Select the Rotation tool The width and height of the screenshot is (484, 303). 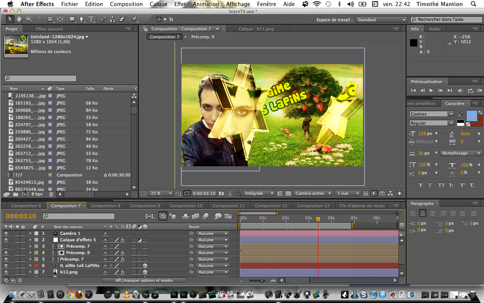click(x=41, y=19)
